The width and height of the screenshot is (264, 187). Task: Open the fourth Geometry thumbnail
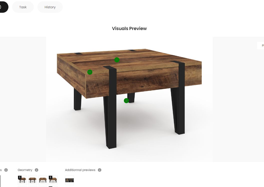(x=53, y=180)
